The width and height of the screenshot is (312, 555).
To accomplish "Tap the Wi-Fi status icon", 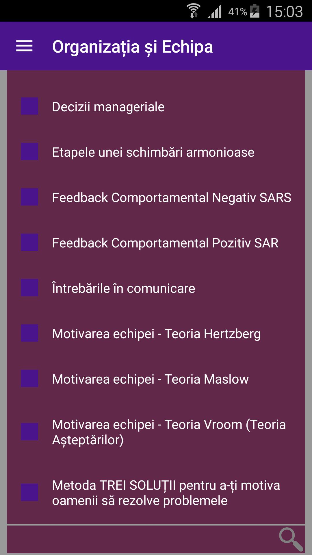I will (x=193, y=11).
